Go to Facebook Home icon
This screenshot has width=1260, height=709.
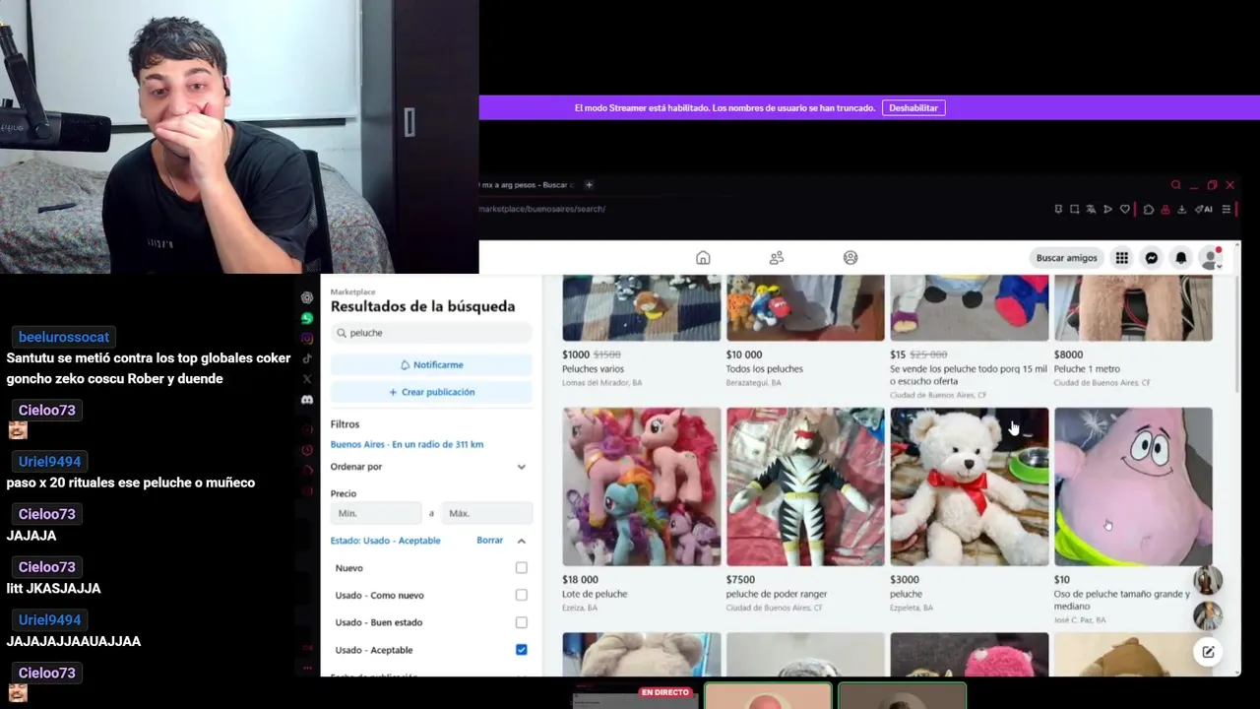[703, 258]
